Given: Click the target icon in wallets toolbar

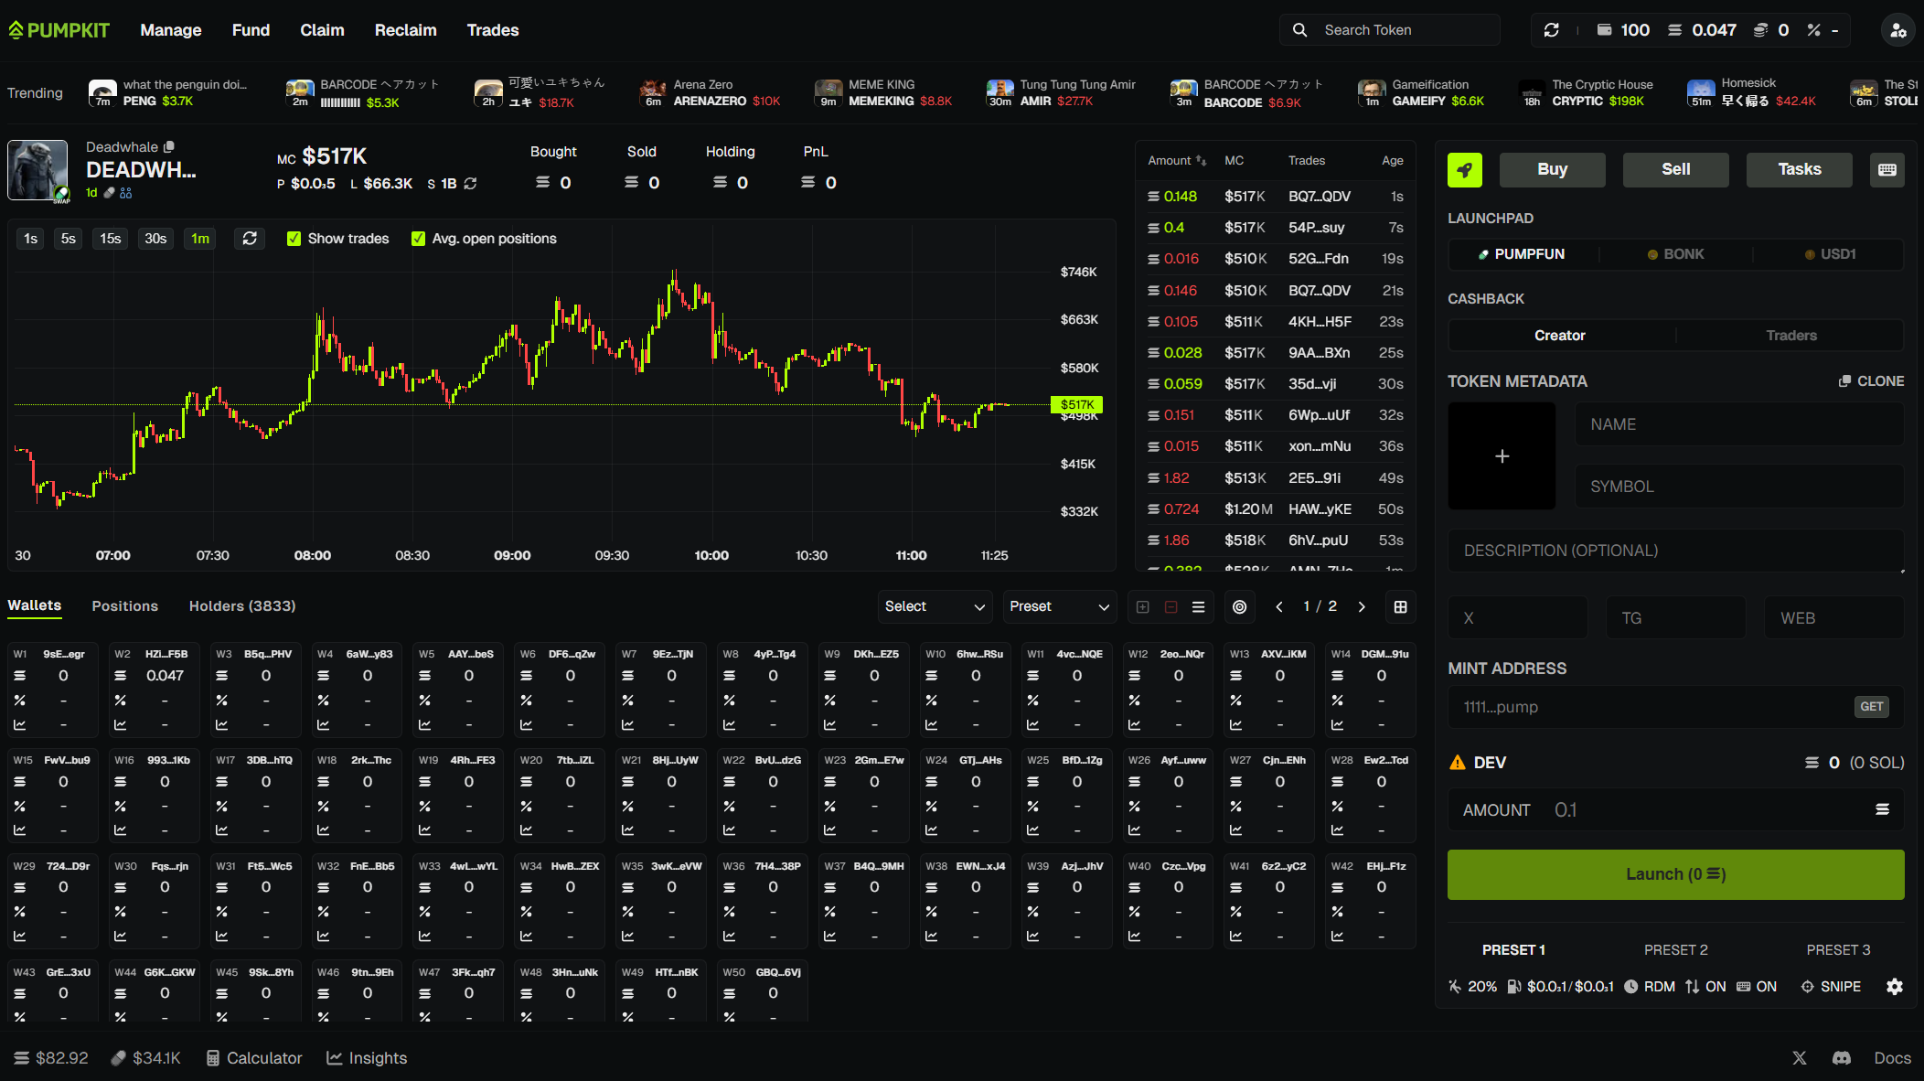Looking at the screenshot, I should (1239, 607).
